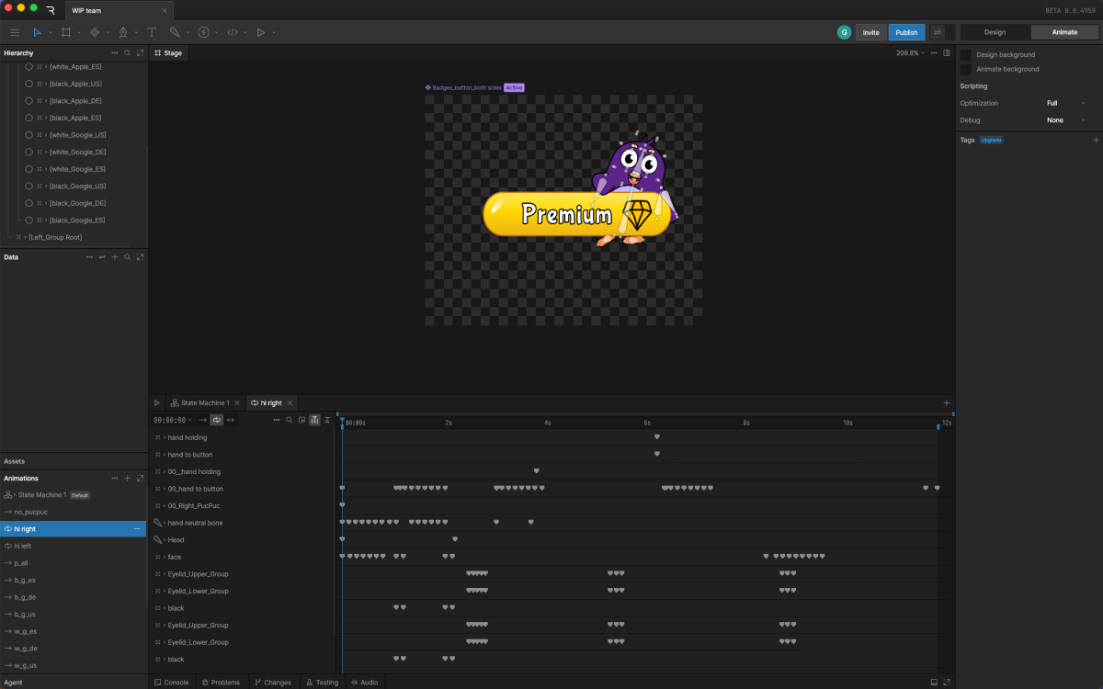The image size is (1103, 689).
Task: Search in the Hierarchy panel
Action: pos(128,53)
